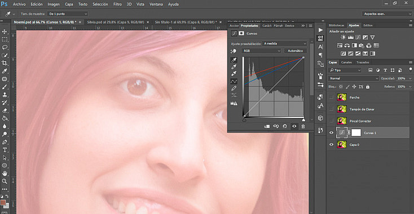
Task: Select the Eyedropper tool in left toolbar
Action: click(x=5, y=71)
